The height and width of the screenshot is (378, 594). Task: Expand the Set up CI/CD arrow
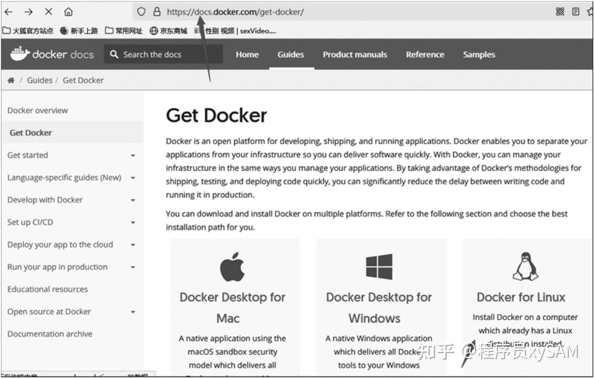pos(133,222)
